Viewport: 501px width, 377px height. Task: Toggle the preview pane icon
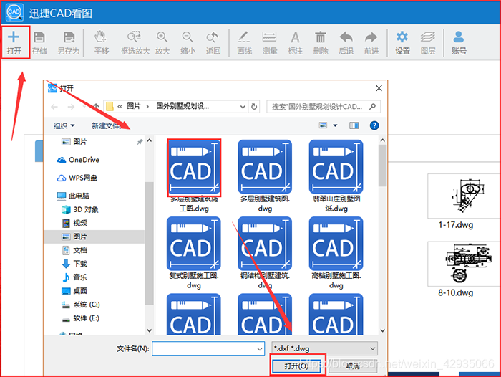(354, 125)
